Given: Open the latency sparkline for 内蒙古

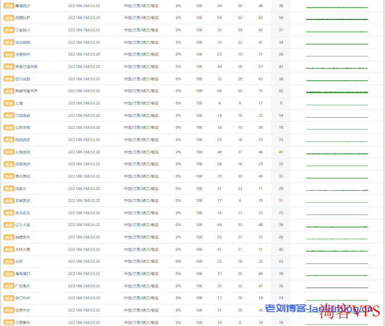Looking at the screenshot, I should pyautogui.click(x=337, y=190).
